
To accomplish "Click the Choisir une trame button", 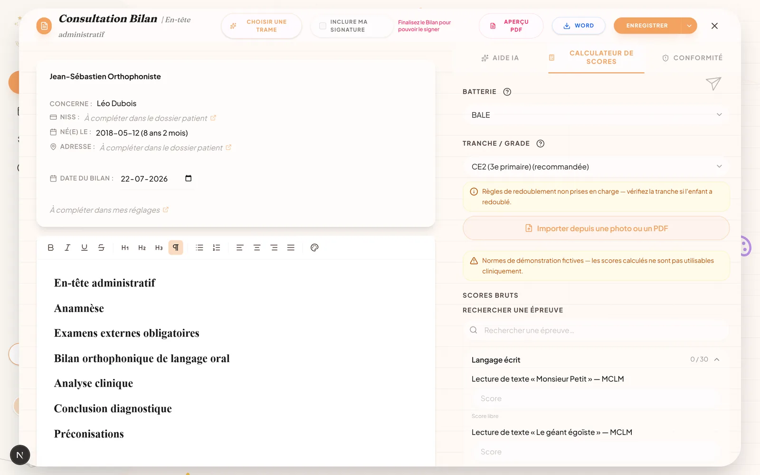I will 261,26.
